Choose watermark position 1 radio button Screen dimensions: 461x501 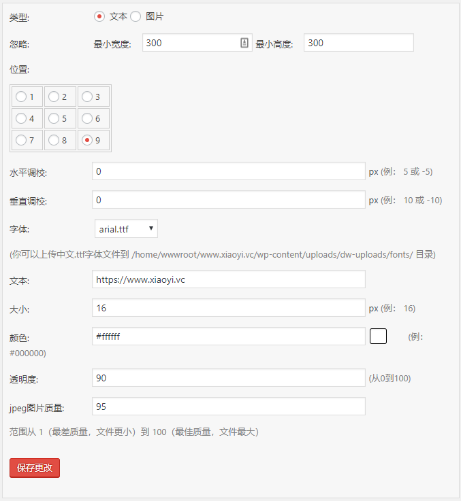21,97
